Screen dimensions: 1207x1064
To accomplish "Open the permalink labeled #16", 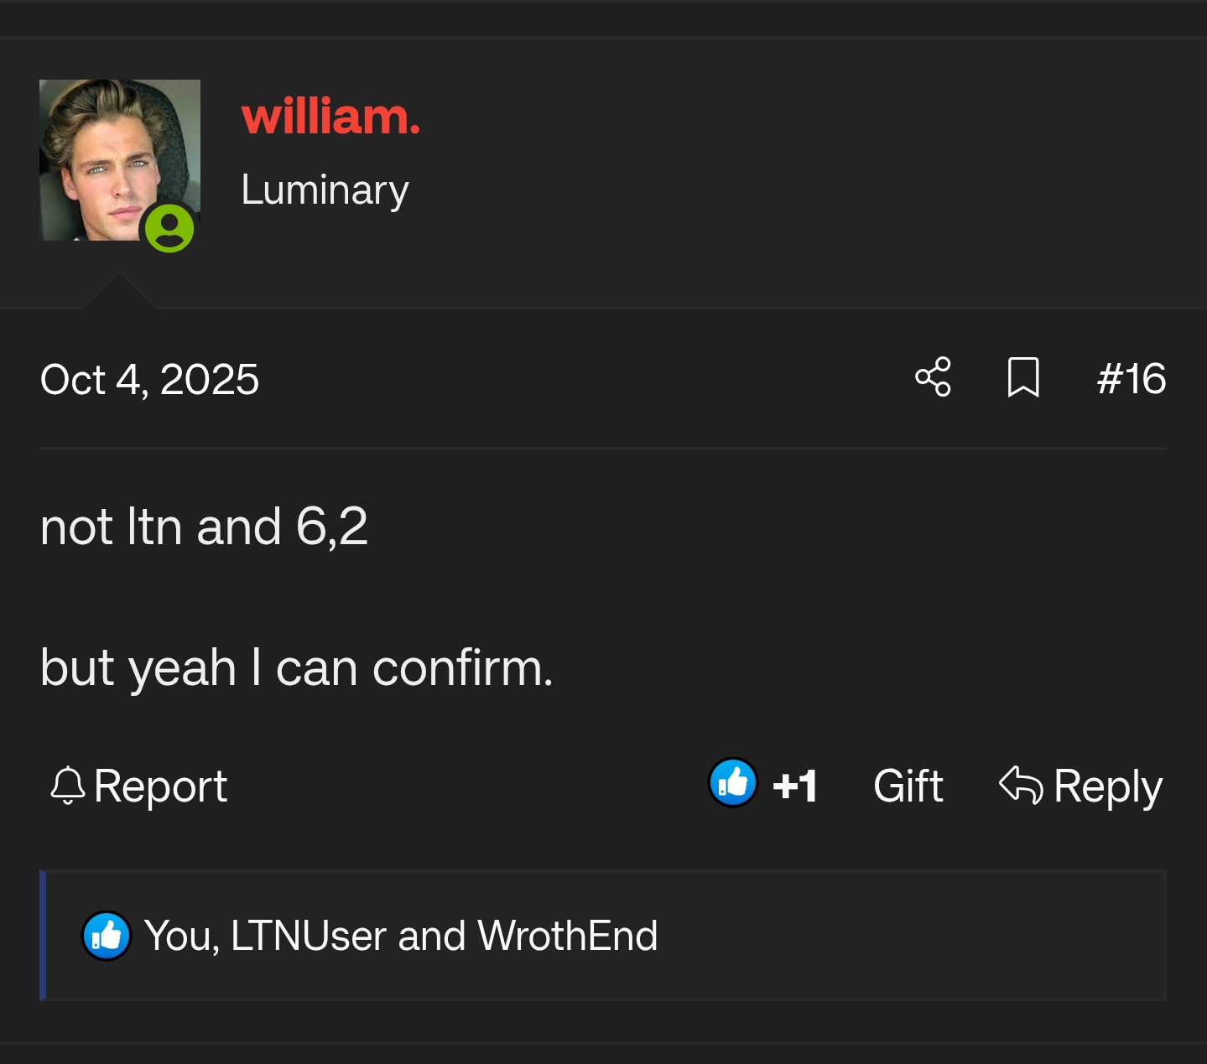I will pos(1132,379).
